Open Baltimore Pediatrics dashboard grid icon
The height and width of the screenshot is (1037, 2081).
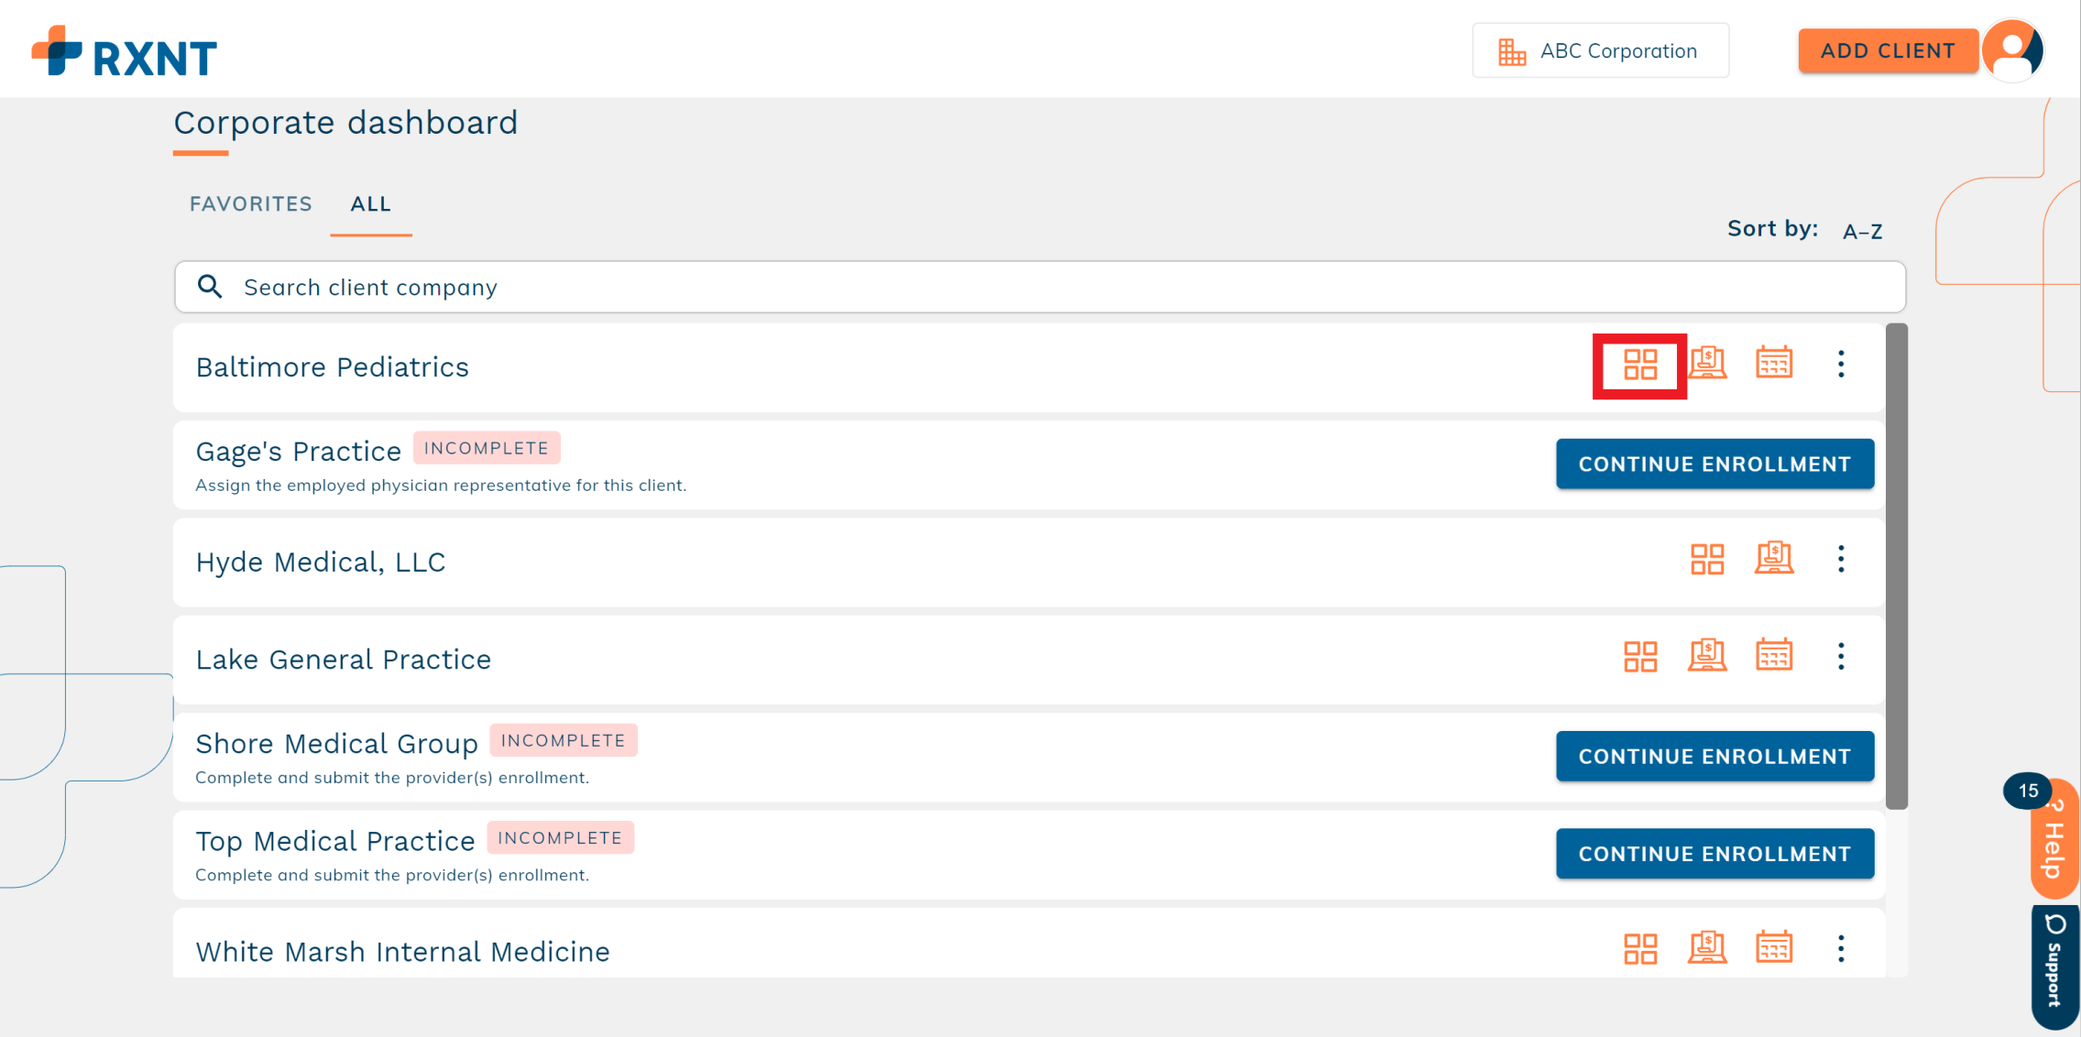(x=1639, y=365)
